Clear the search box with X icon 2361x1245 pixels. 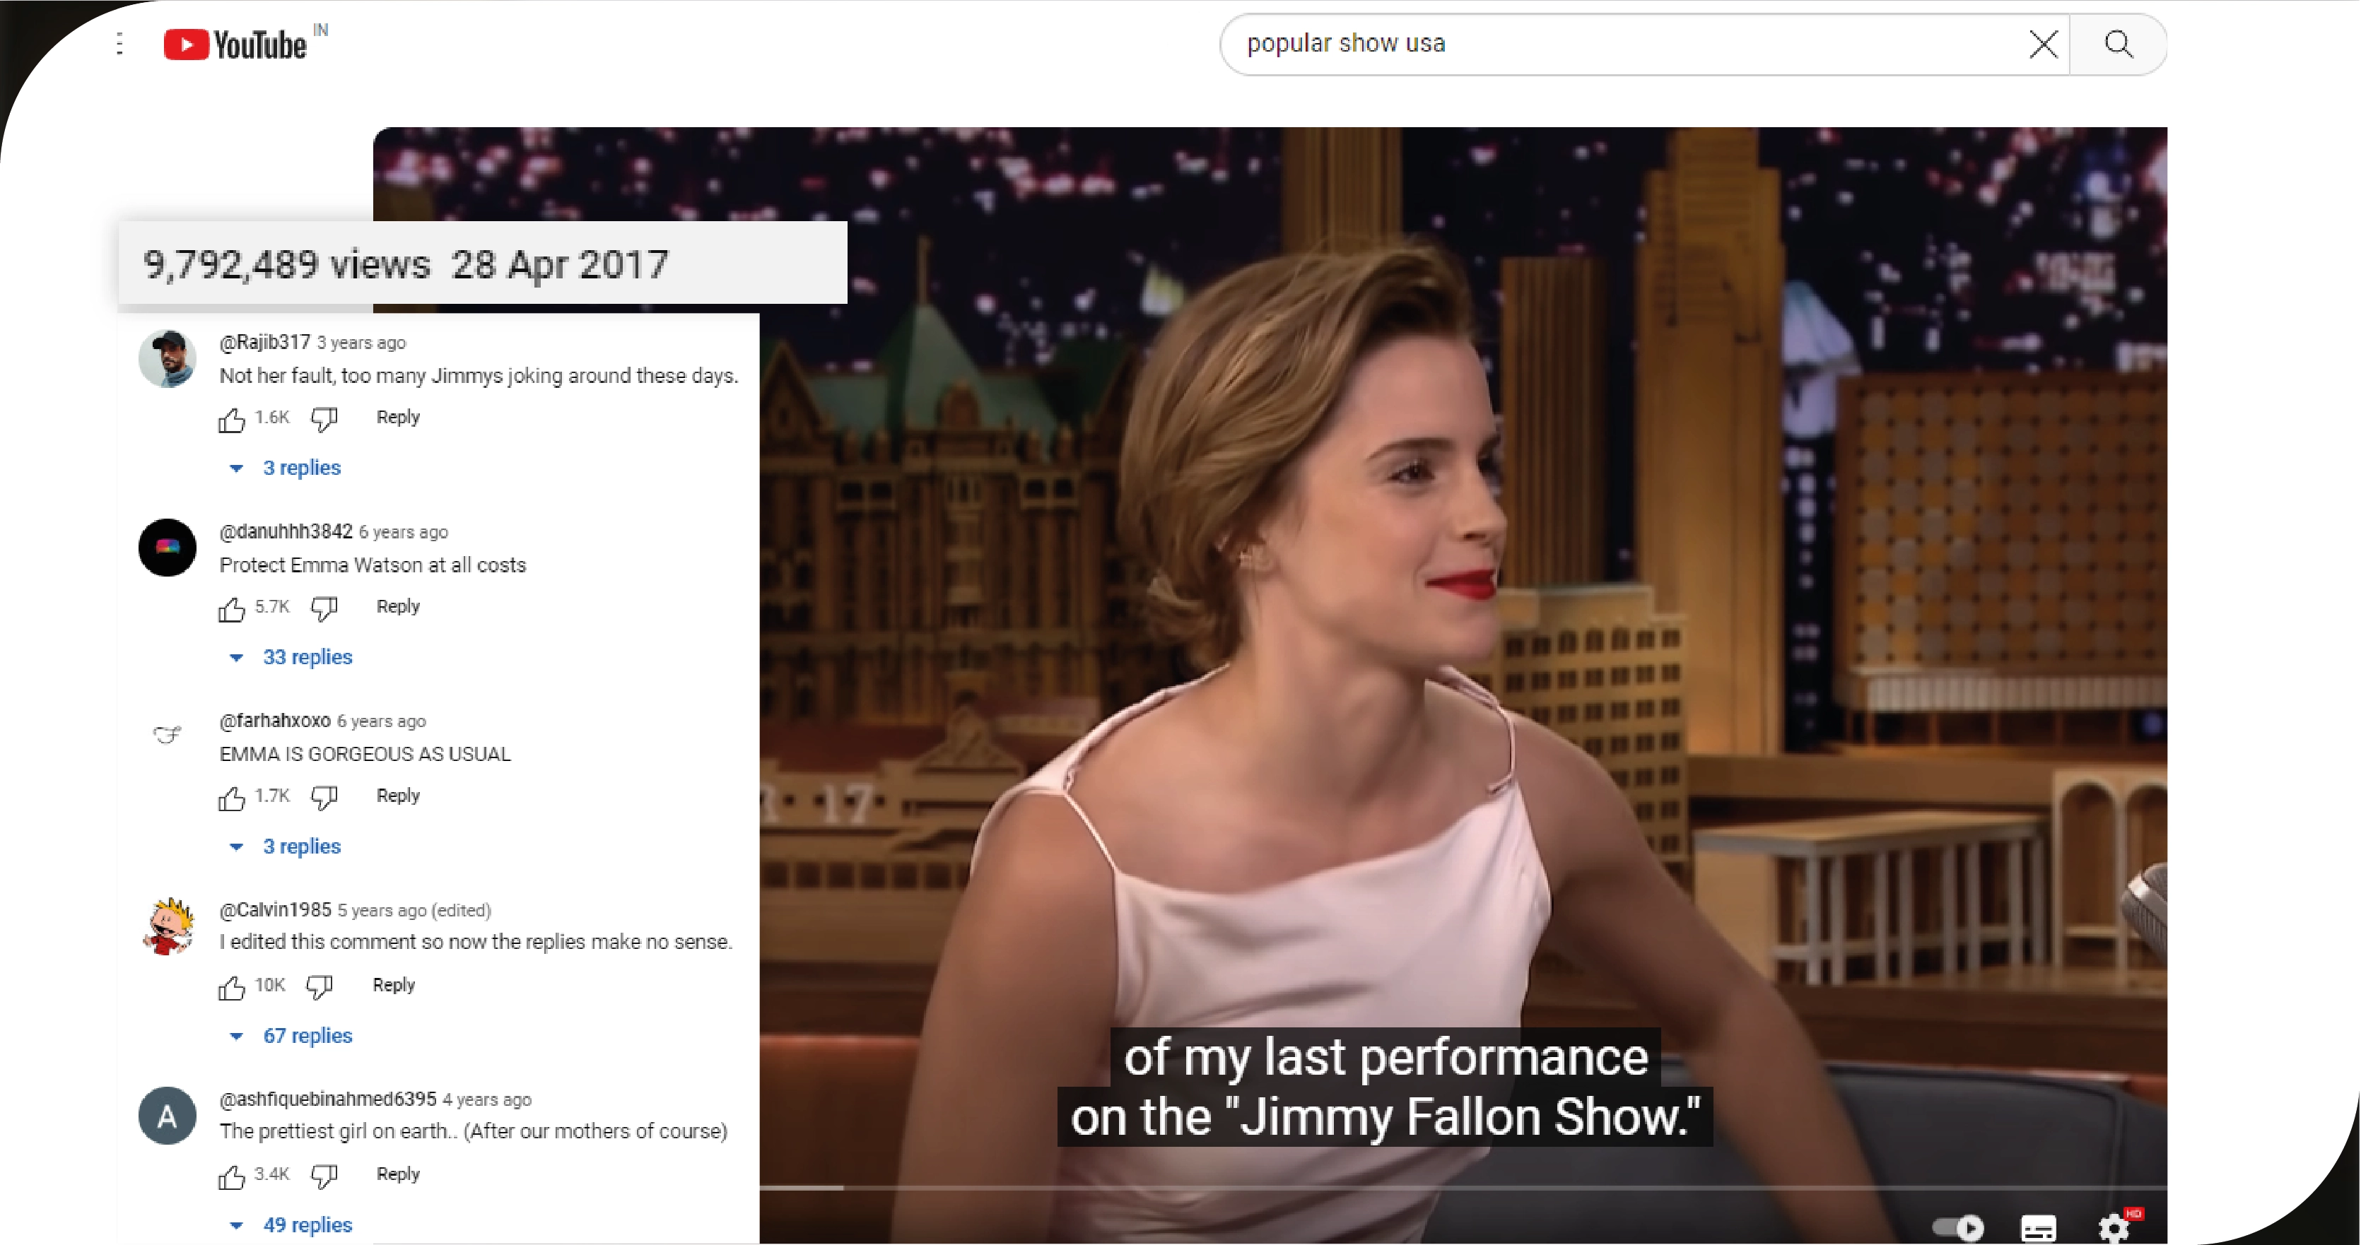click(x=2043, y=44)
